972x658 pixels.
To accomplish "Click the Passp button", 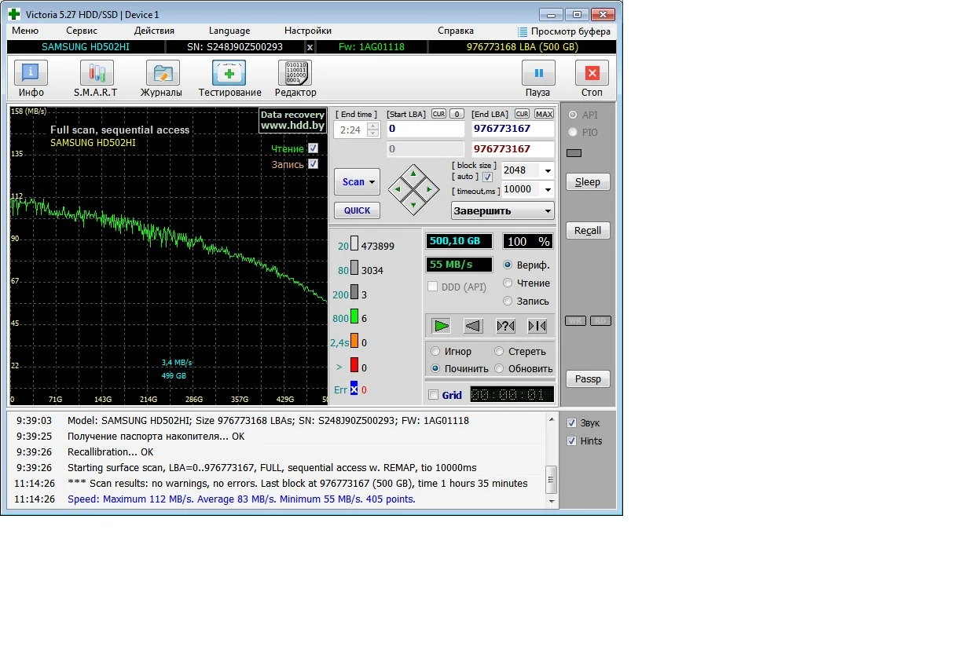I will pyautogui.click(x=588, y=379).
